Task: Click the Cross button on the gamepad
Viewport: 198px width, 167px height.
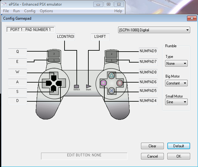Action: click(112, 91)
